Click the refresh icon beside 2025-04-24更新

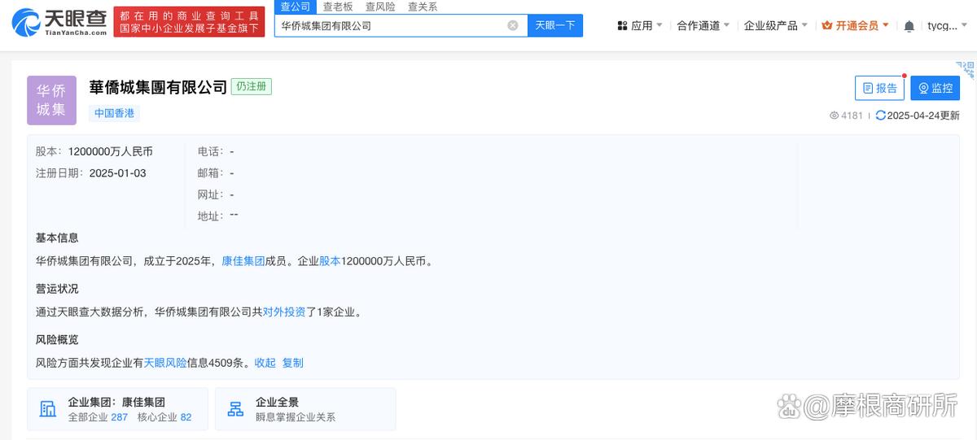pos(880,115)
